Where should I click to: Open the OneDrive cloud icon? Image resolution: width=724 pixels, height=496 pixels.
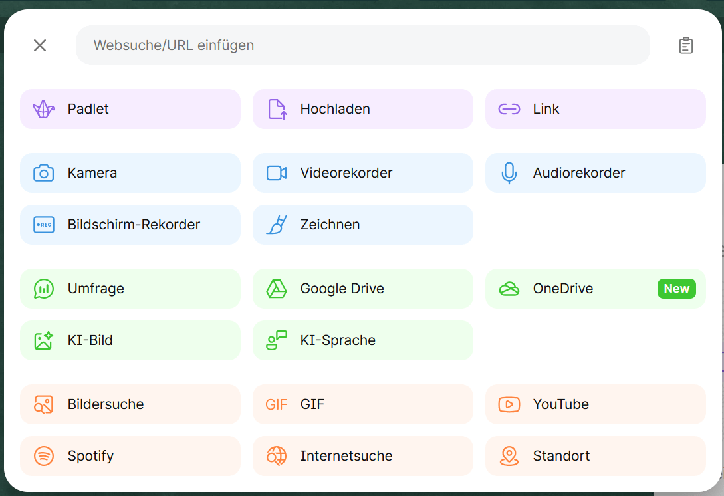509,289
